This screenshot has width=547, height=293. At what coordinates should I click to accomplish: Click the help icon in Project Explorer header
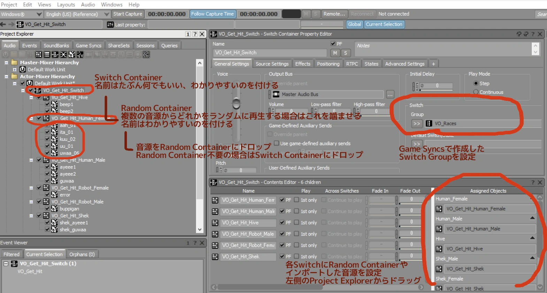pyautogui.click(x=195, y=34)
